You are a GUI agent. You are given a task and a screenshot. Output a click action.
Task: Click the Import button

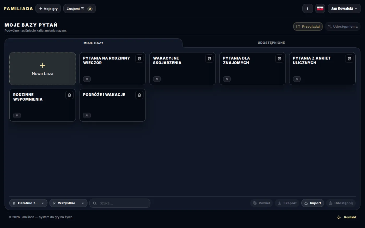pyautogui.click(x=313, y=203)
